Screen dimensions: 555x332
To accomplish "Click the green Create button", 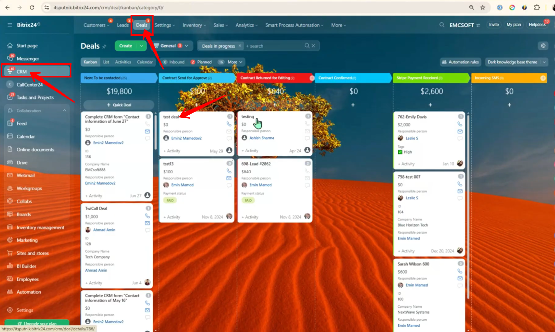I will 126,46.
